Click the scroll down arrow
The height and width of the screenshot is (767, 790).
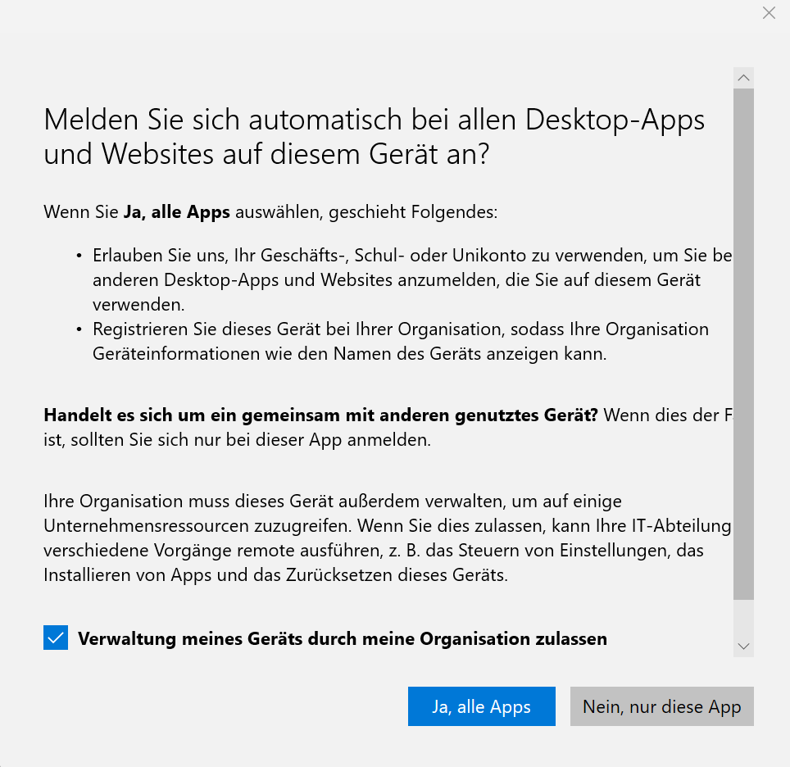pyautogui.click(x=743, y=647)
